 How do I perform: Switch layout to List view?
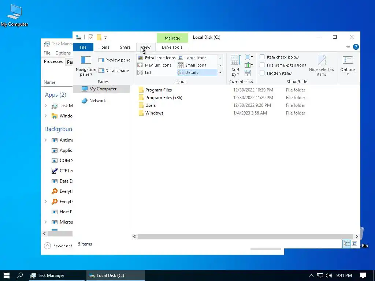(x=144, y=72)
